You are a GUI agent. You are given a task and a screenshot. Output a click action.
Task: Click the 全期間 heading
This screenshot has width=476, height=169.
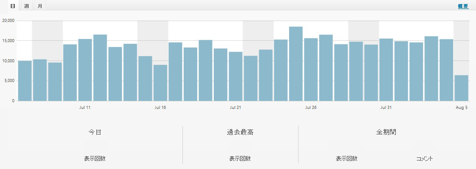386,132
